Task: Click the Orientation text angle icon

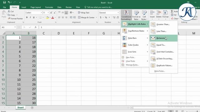Action: pos(71,12)
